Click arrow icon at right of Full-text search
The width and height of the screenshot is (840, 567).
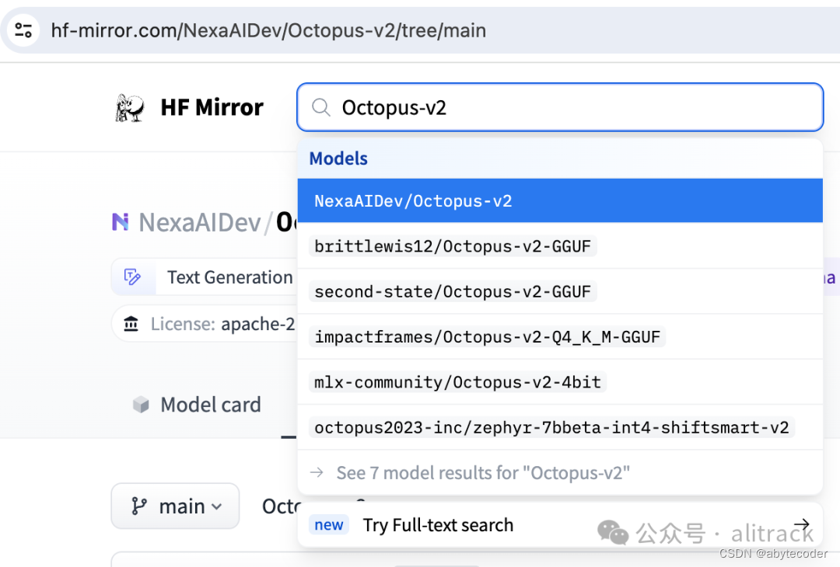tap(801, 524)
